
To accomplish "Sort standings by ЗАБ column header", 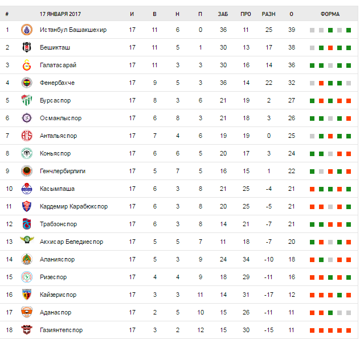I will [223, 13].
